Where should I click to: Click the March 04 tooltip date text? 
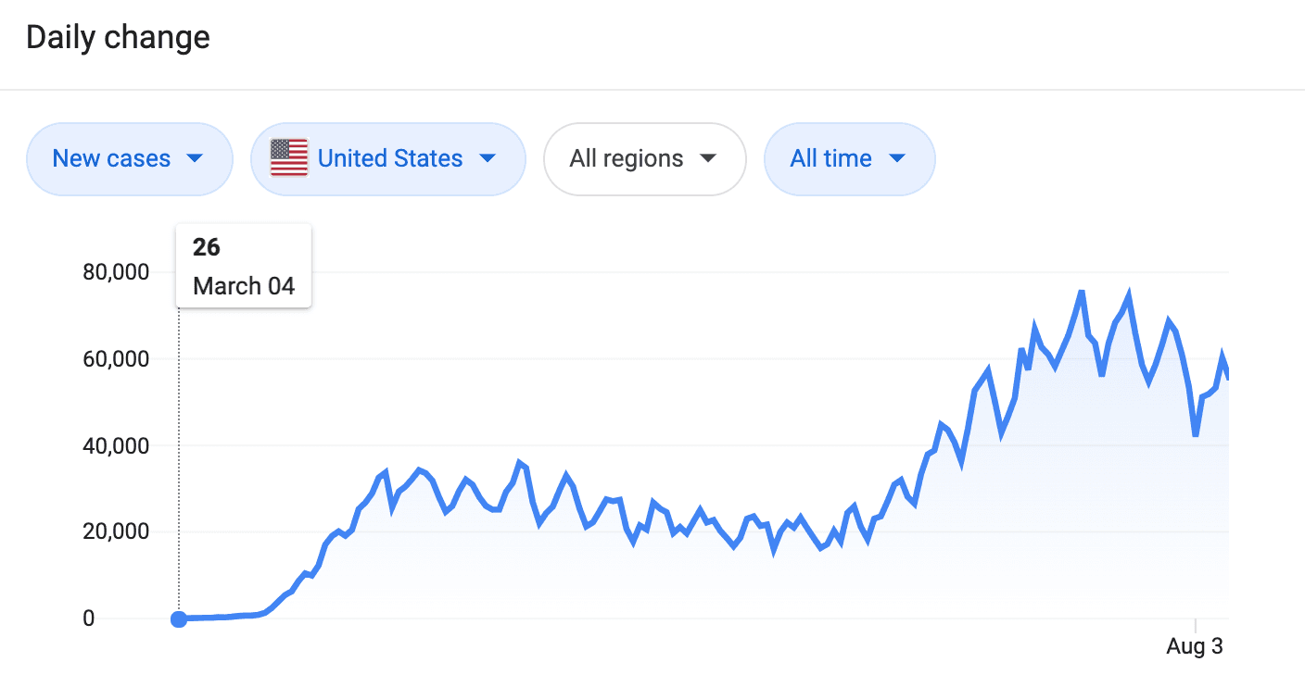(244, 286)
